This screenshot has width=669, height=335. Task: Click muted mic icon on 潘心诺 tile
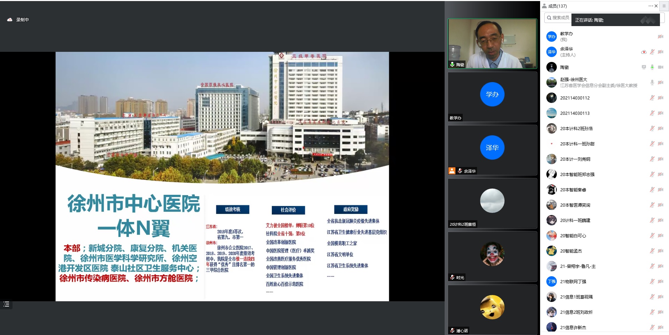[x=452, y=330]
